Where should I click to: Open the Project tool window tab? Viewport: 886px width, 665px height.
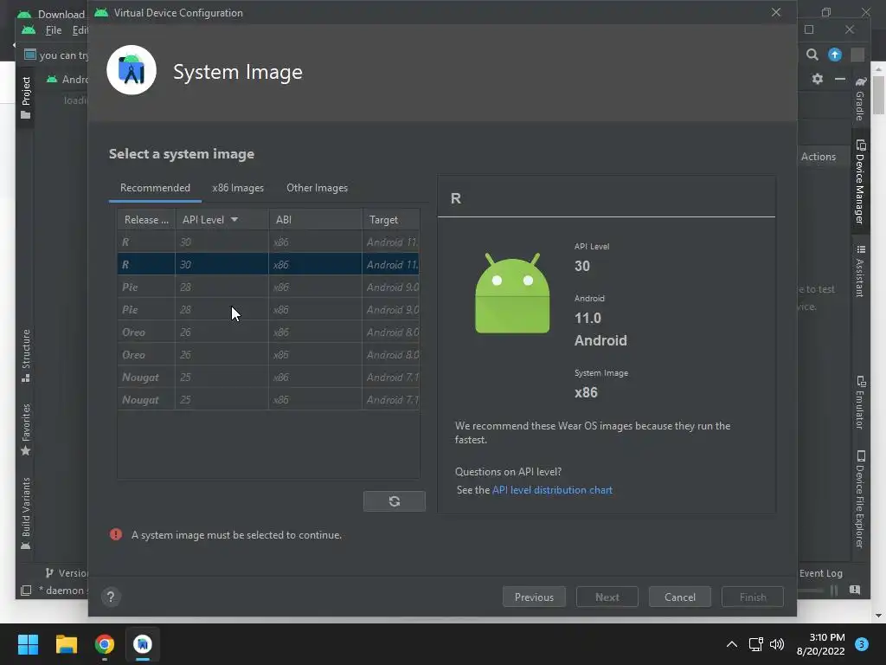pos(25,97)
